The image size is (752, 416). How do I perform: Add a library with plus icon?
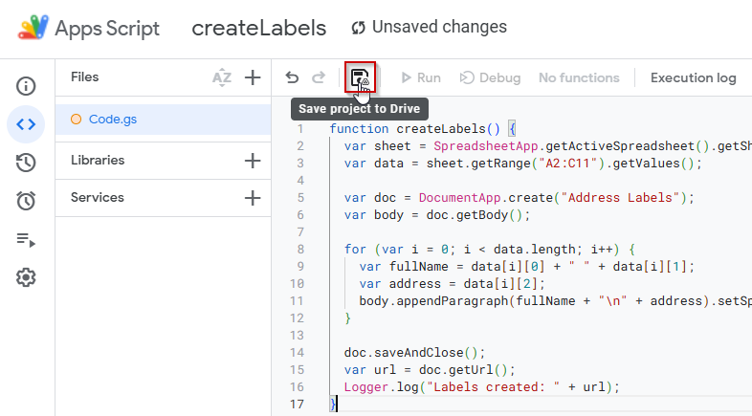tap(253, 161)
